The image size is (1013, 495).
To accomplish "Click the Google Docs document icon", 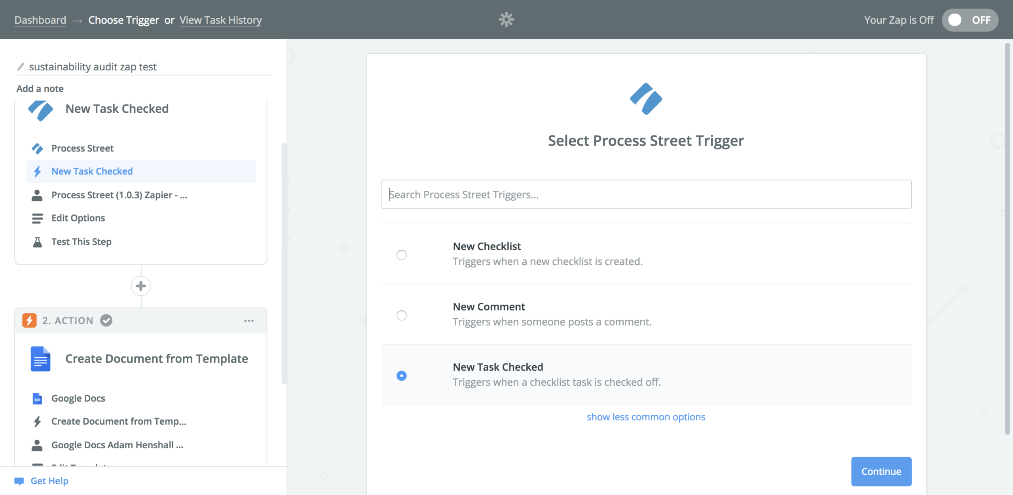I will coord(41,358).
